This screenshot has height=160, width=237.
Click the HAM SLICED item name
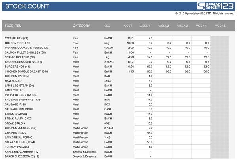click(13, 81)
